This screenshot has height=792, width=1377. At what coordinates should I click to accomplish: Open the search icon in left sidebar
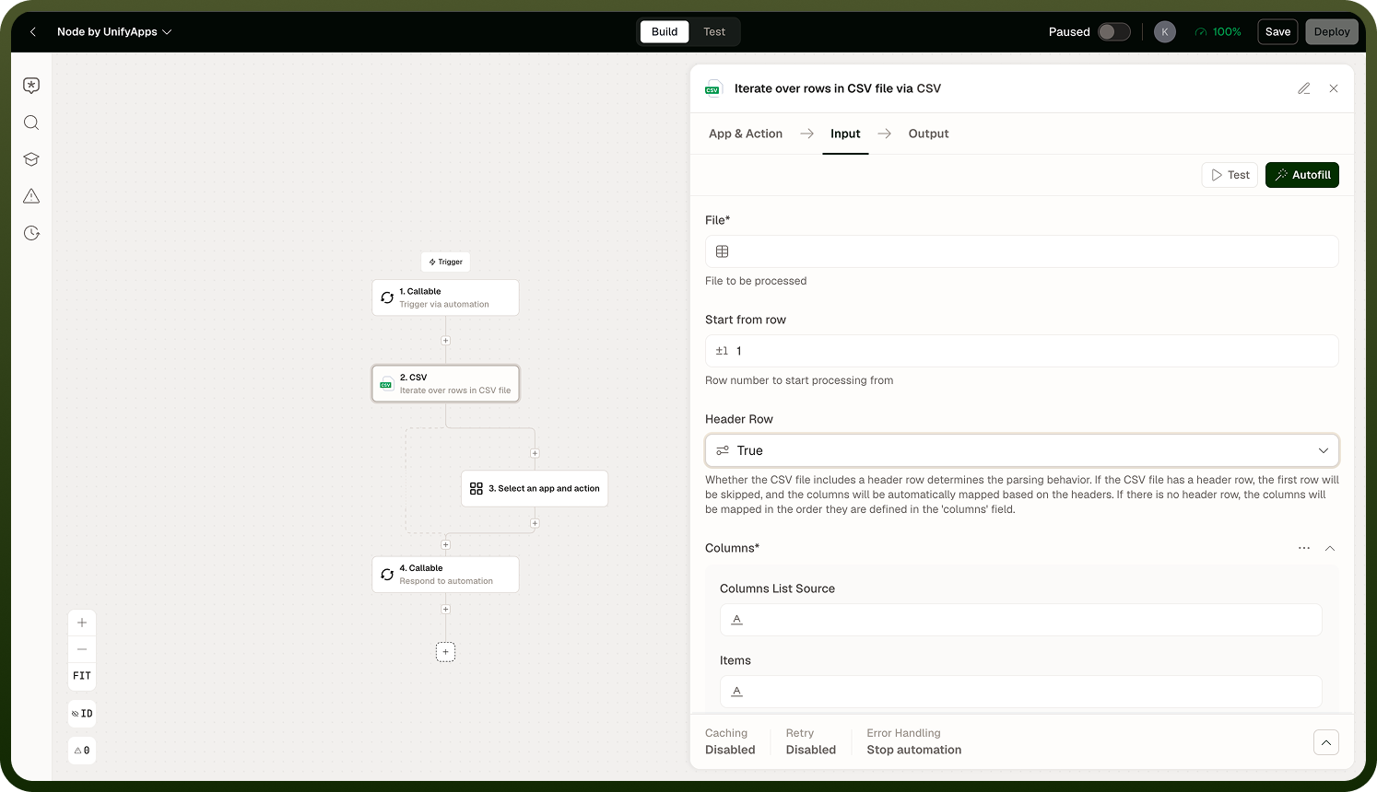[x=31, y=122]
